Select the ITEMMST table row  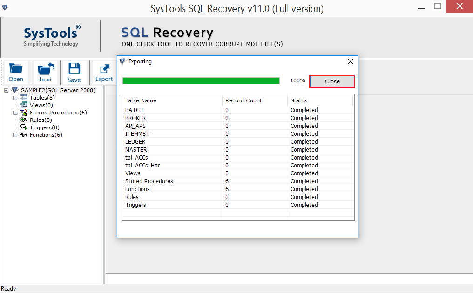238,134
